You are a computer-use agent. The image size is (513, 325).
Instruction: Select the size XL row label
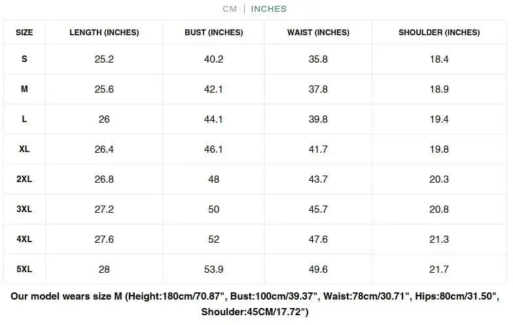pyautogui.click(x=24, y=149)
